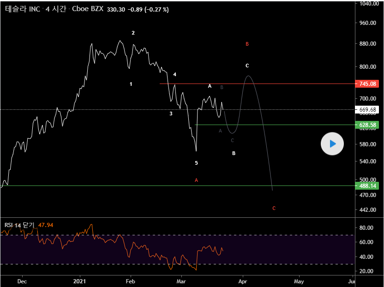
Task: Click the blue play button
Action: pos(332,144)
